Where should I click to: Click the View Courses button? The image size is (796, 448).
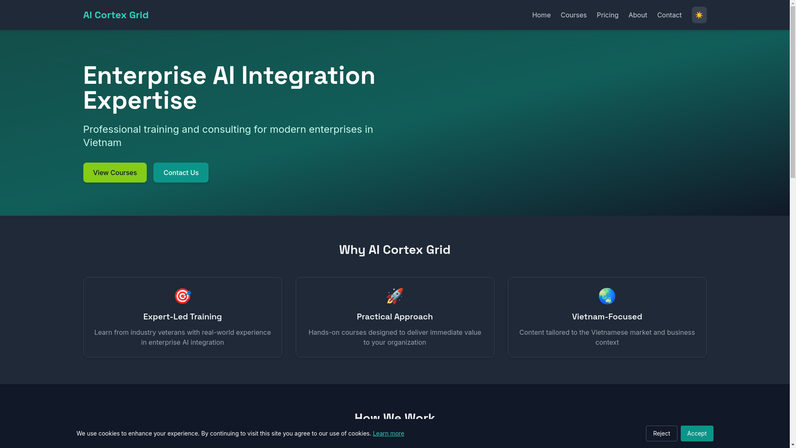click(x=115, y=173)
